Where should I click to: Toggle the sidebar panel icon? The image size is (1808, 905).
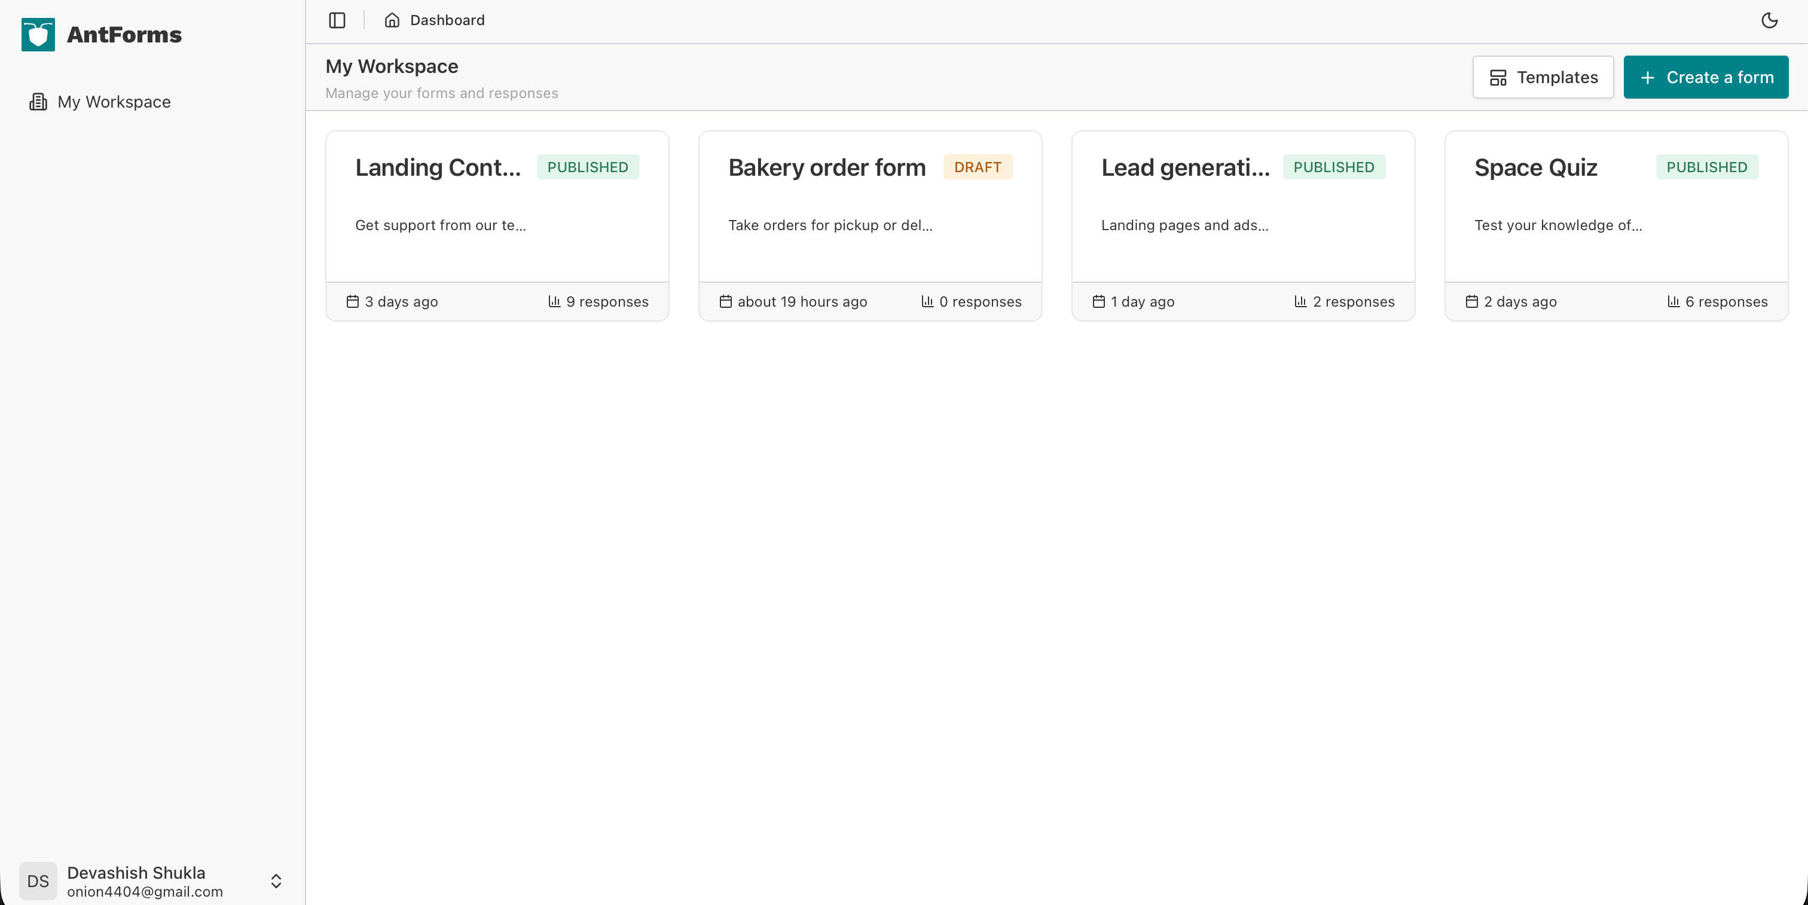337,20
